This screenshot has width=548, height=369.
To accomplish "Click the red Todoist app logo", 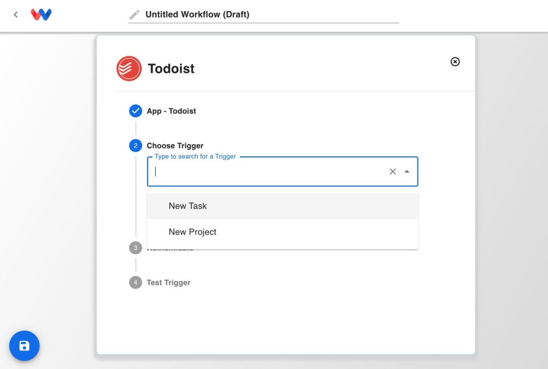I will 129,68.
